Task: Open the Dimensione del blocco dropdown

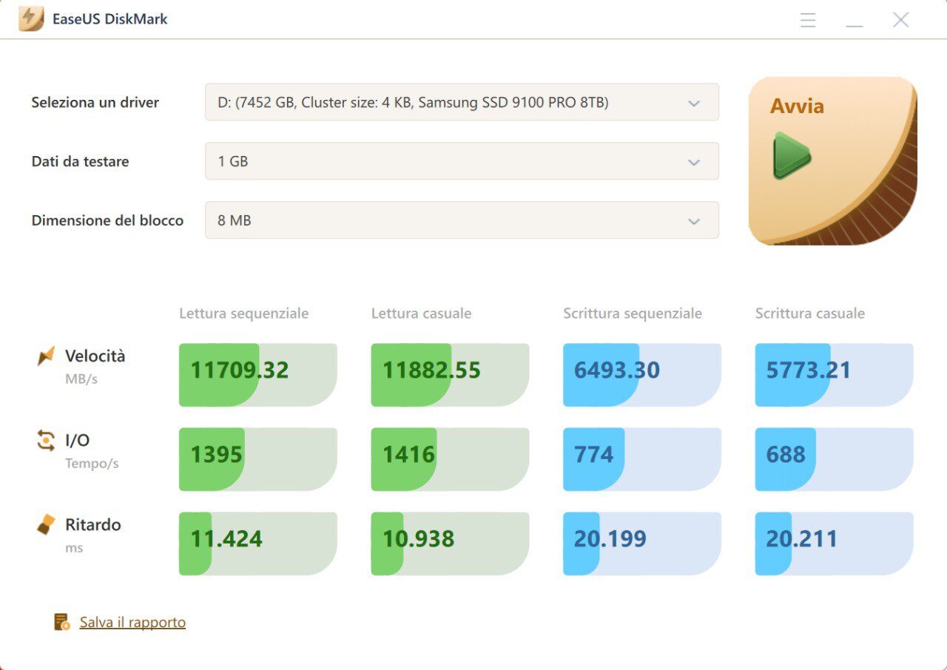Action: point(462,220)
